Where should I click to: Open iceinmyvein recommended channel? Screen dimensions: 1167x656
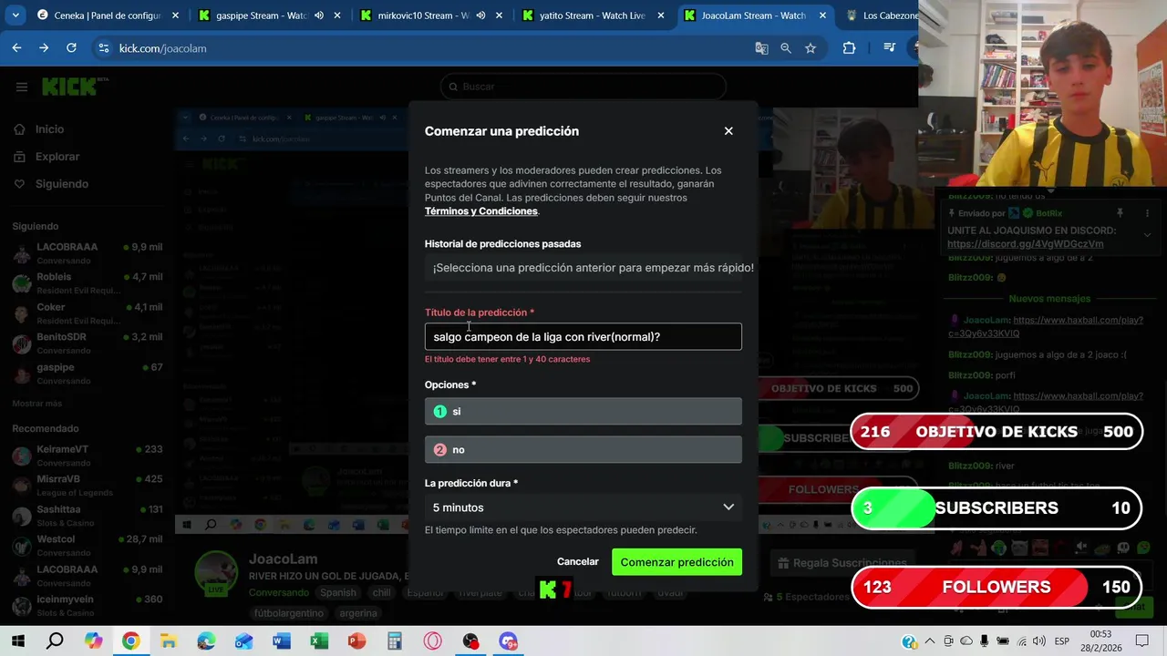click(x=87, y=606)
